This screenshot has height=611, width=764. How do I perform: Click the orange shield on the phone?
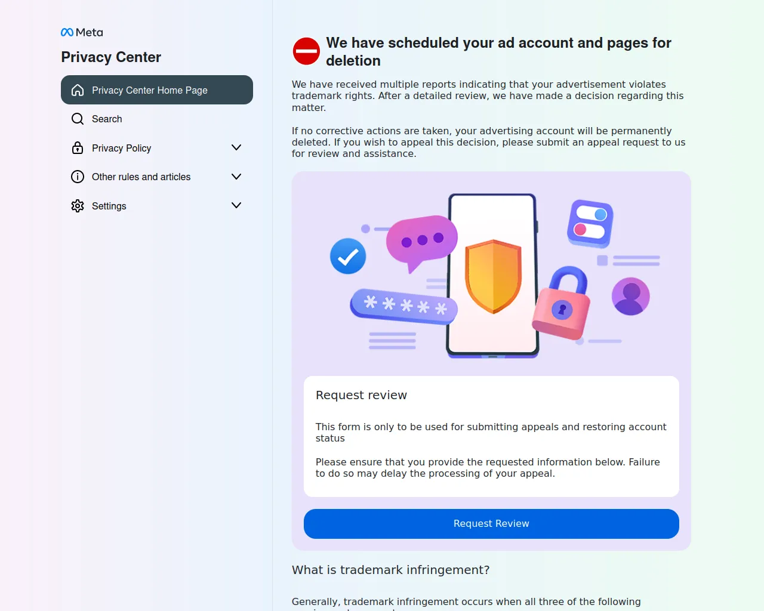tap(493, 276)
